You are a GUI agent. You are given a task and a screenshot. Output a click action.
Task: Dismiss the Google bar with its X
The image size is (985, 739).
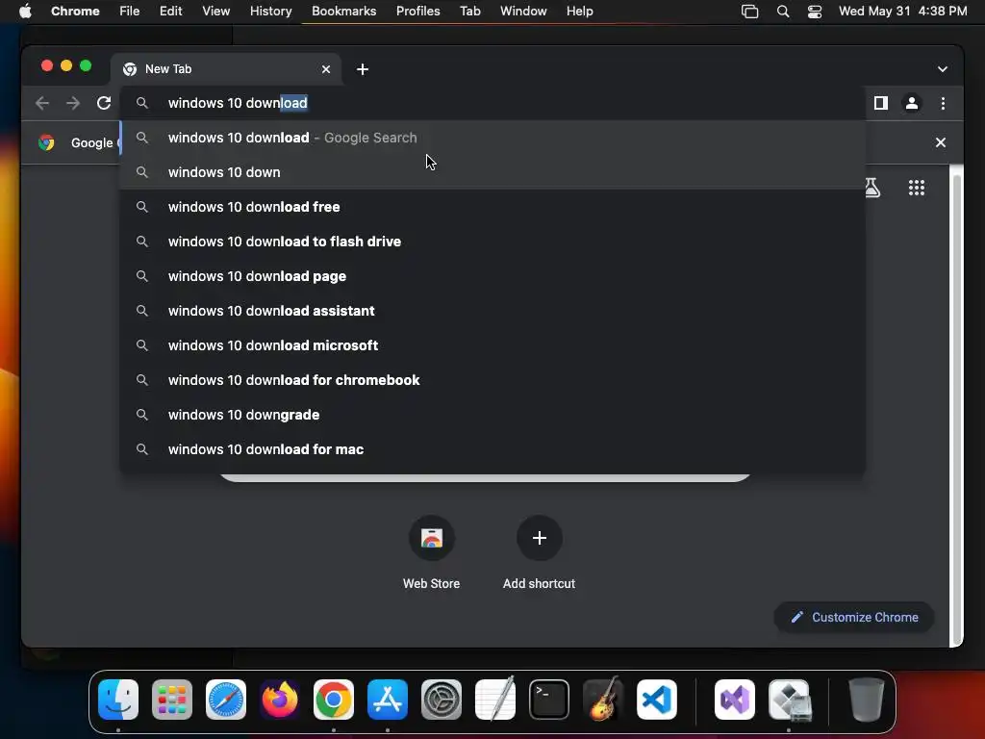(941, 142)
